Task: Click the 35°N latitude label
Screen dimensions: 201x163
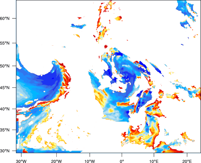Action: coord(5,130)
